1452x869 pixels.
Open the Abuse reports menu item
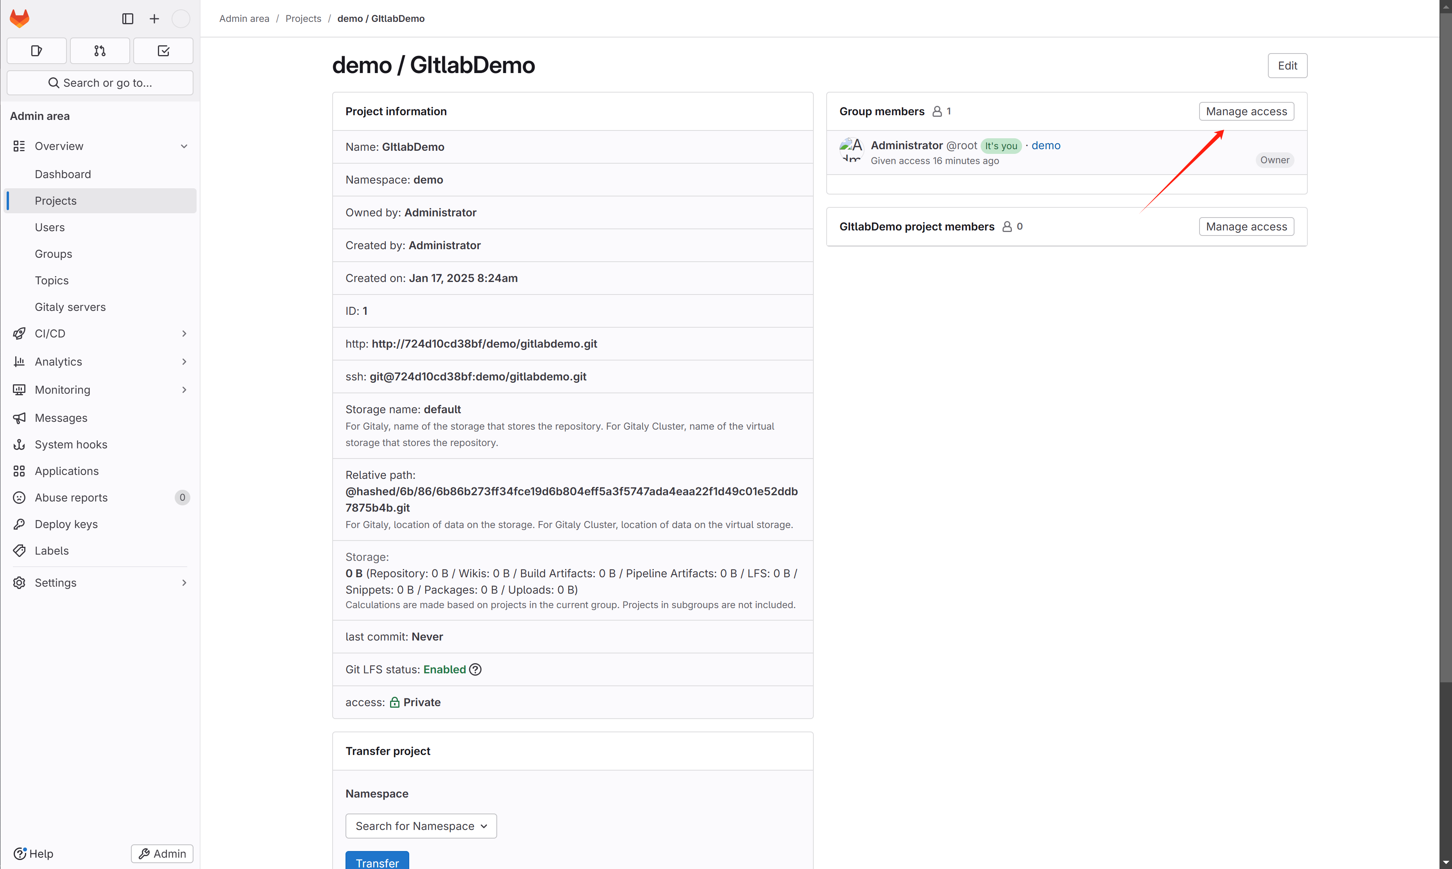tap(71, 497)
